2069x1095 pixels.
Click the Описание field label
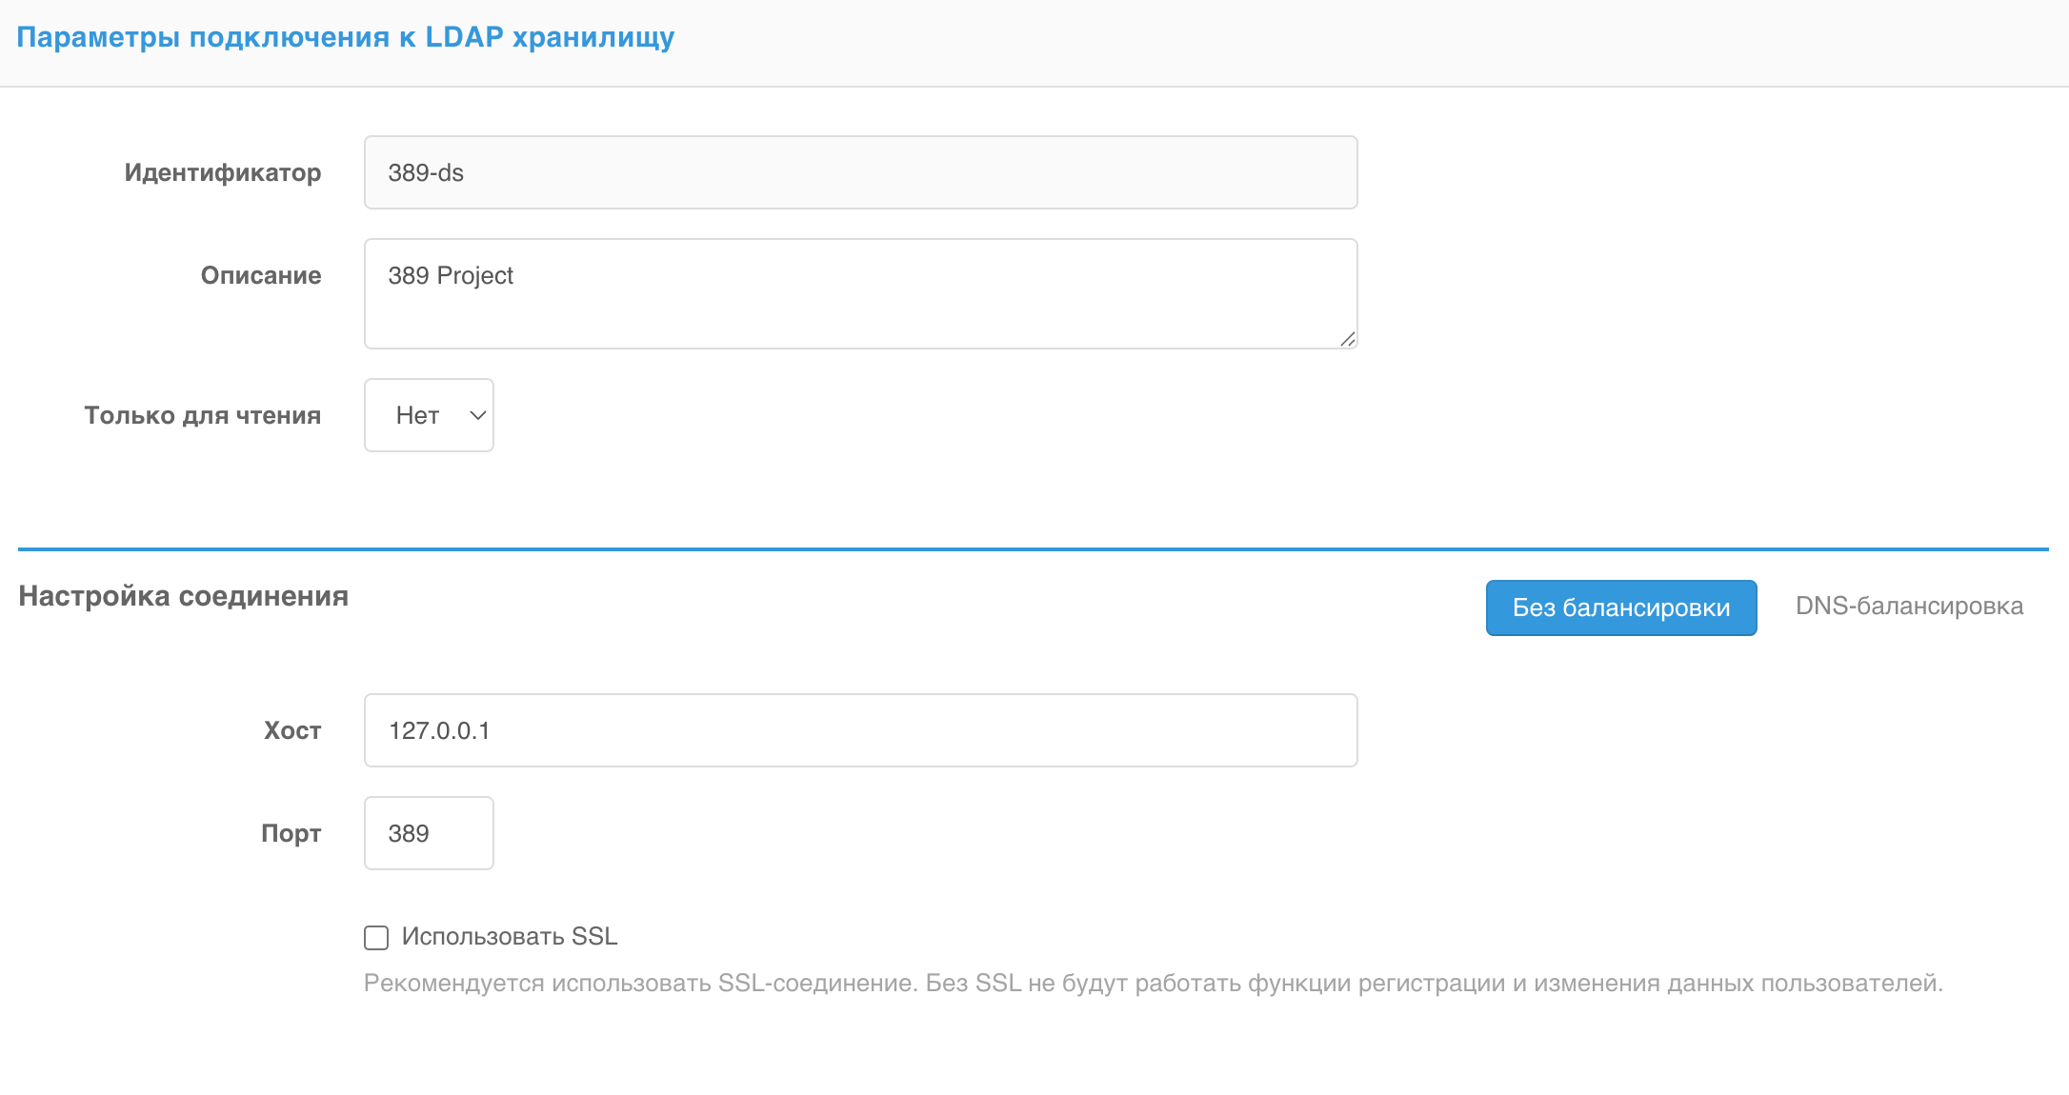pos(261,275)
